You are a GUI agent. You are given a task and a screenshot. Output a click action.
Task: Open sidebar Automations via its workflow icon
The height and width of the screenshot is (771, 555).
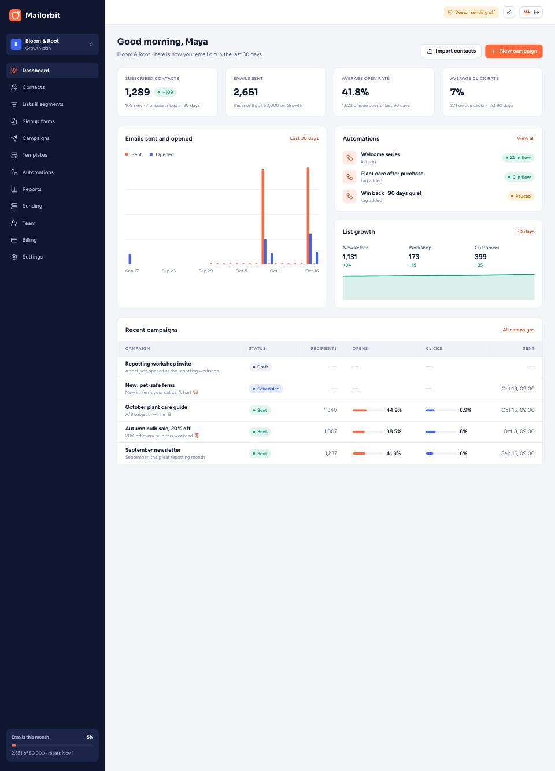click(x=14, y=172)
